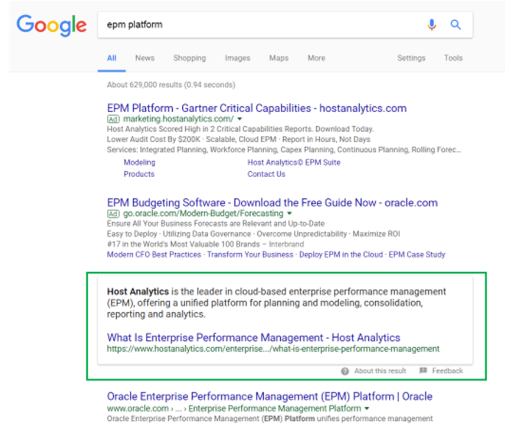The height and width of the screenshot is (425, 505).
Task: Switch to the News tab
Action: point(145,58)
